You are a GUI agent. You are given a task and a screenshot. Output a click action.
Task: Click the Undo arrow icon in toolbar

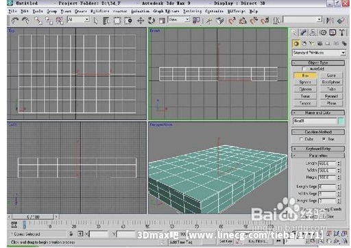point(15,21)
